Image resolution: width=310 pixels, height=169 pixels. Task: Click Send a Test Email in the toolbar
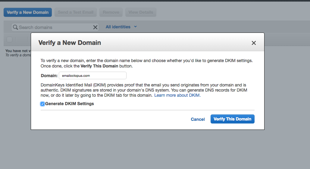(76, 12)
